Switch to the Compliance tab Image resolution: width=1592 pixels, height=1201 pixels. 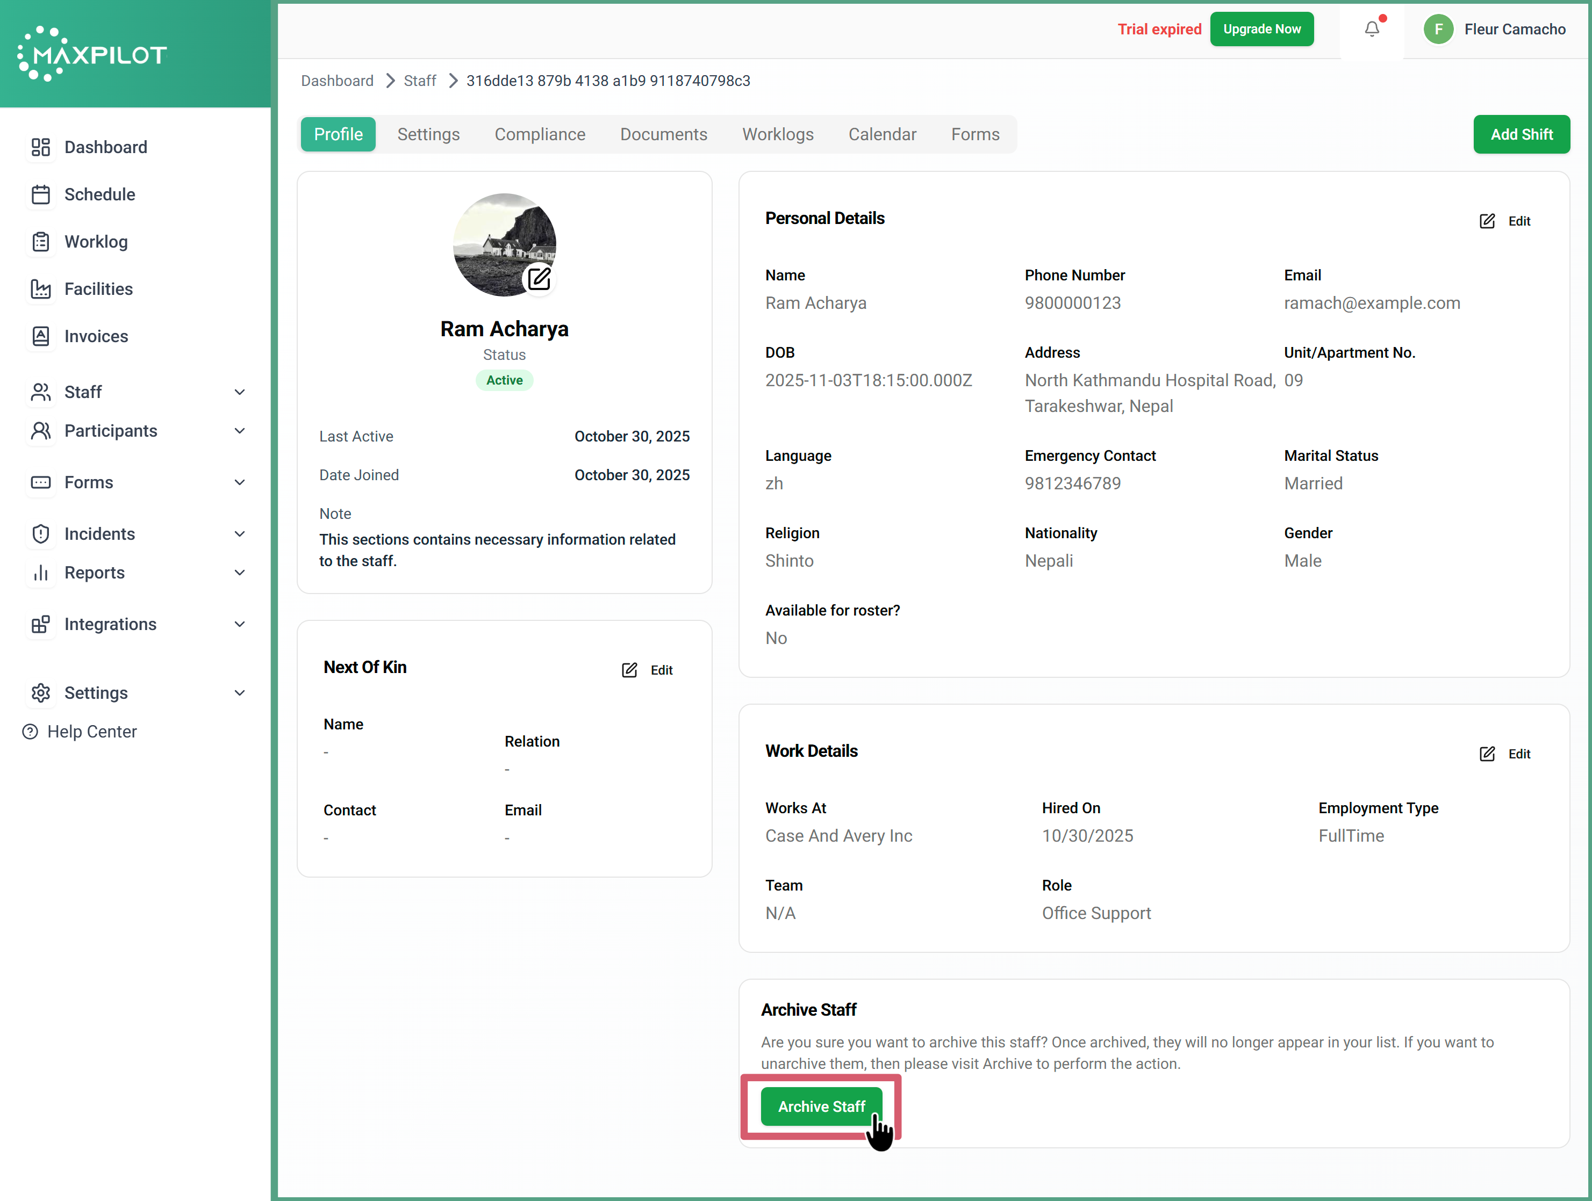pos(540,134)
